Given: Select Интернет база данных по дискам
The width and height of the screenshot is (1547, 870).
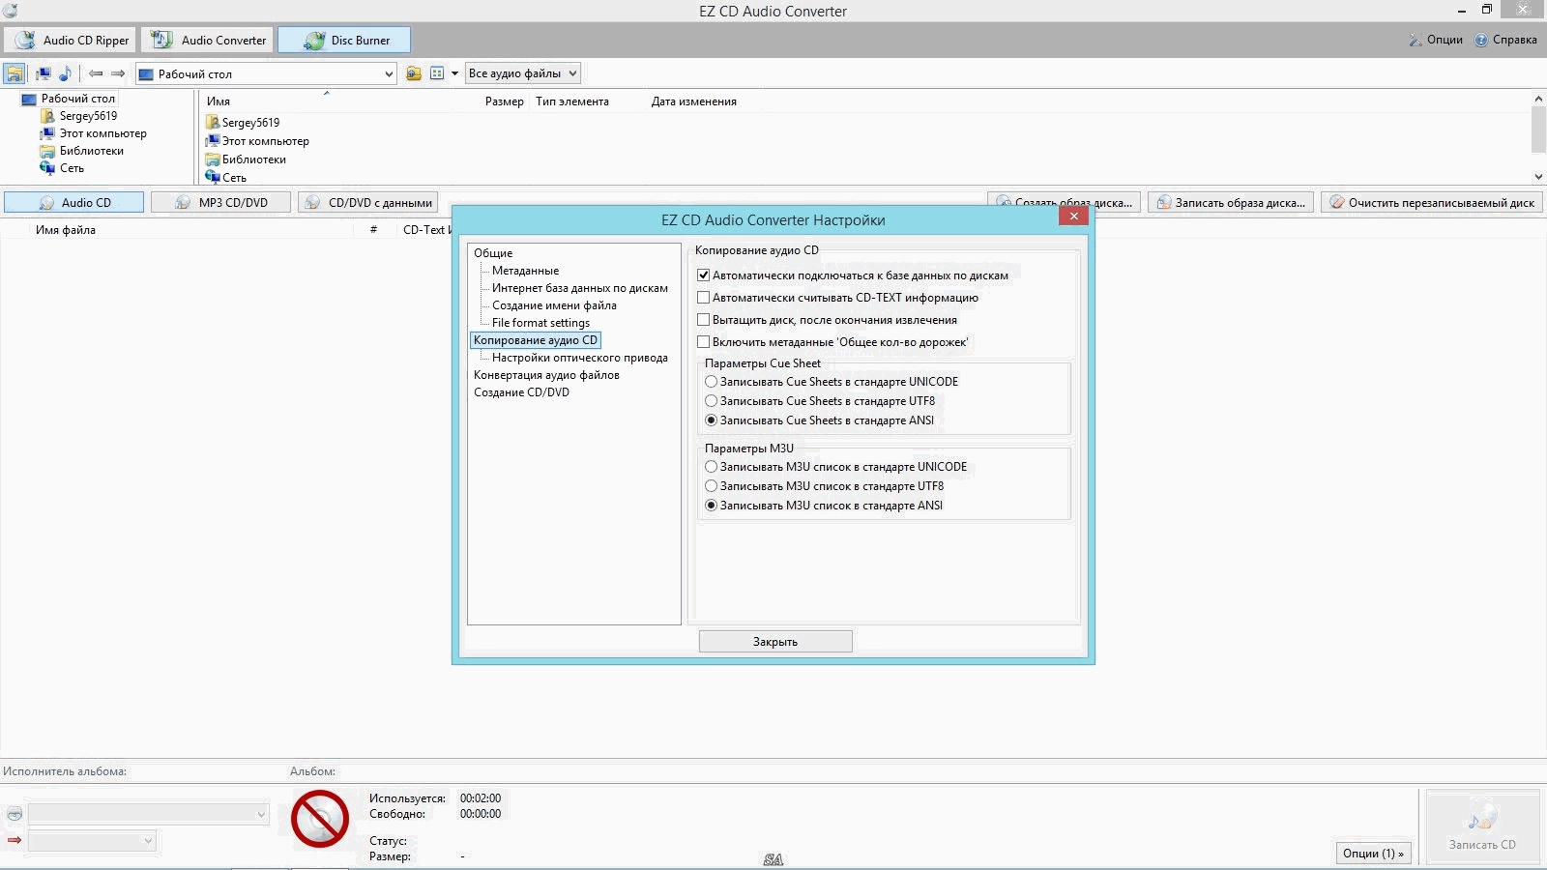Looking at the screenshot, I should pos(579,288).
